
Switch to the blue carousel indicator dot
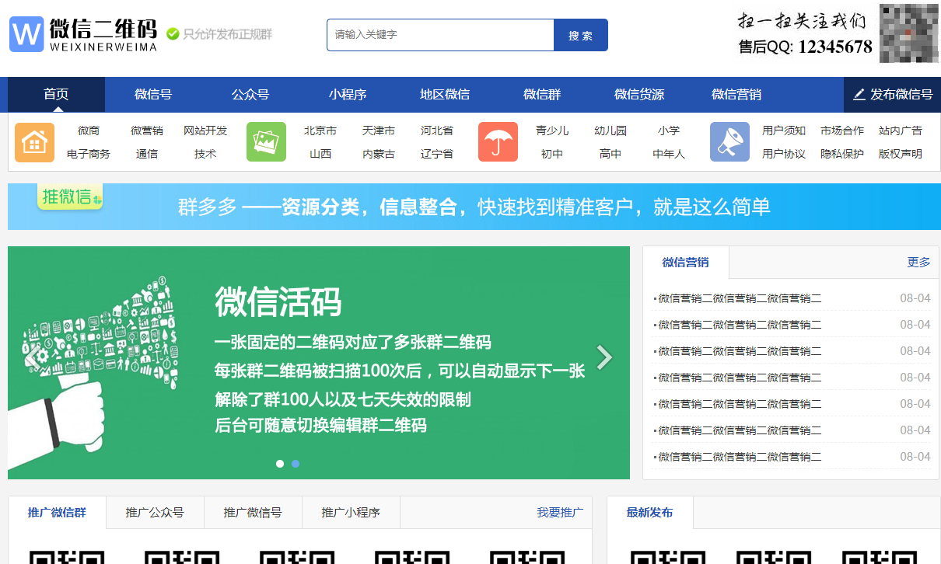coord(296,464)
